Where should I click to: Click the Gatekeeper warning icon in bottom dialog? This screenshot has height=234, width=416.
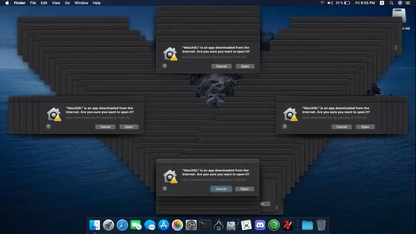[x=170, y=177]
